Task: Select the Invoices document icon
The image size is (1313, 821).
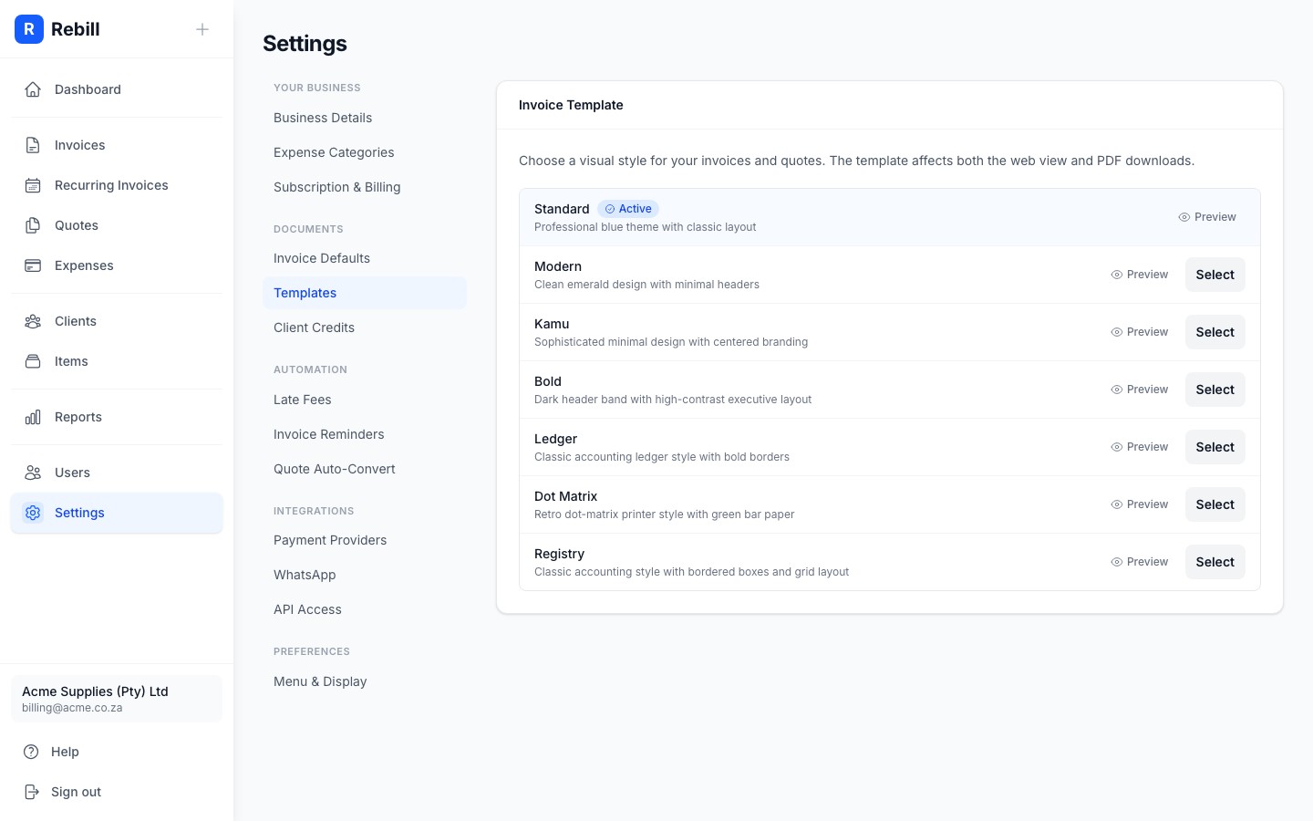Action: point(33,144)
